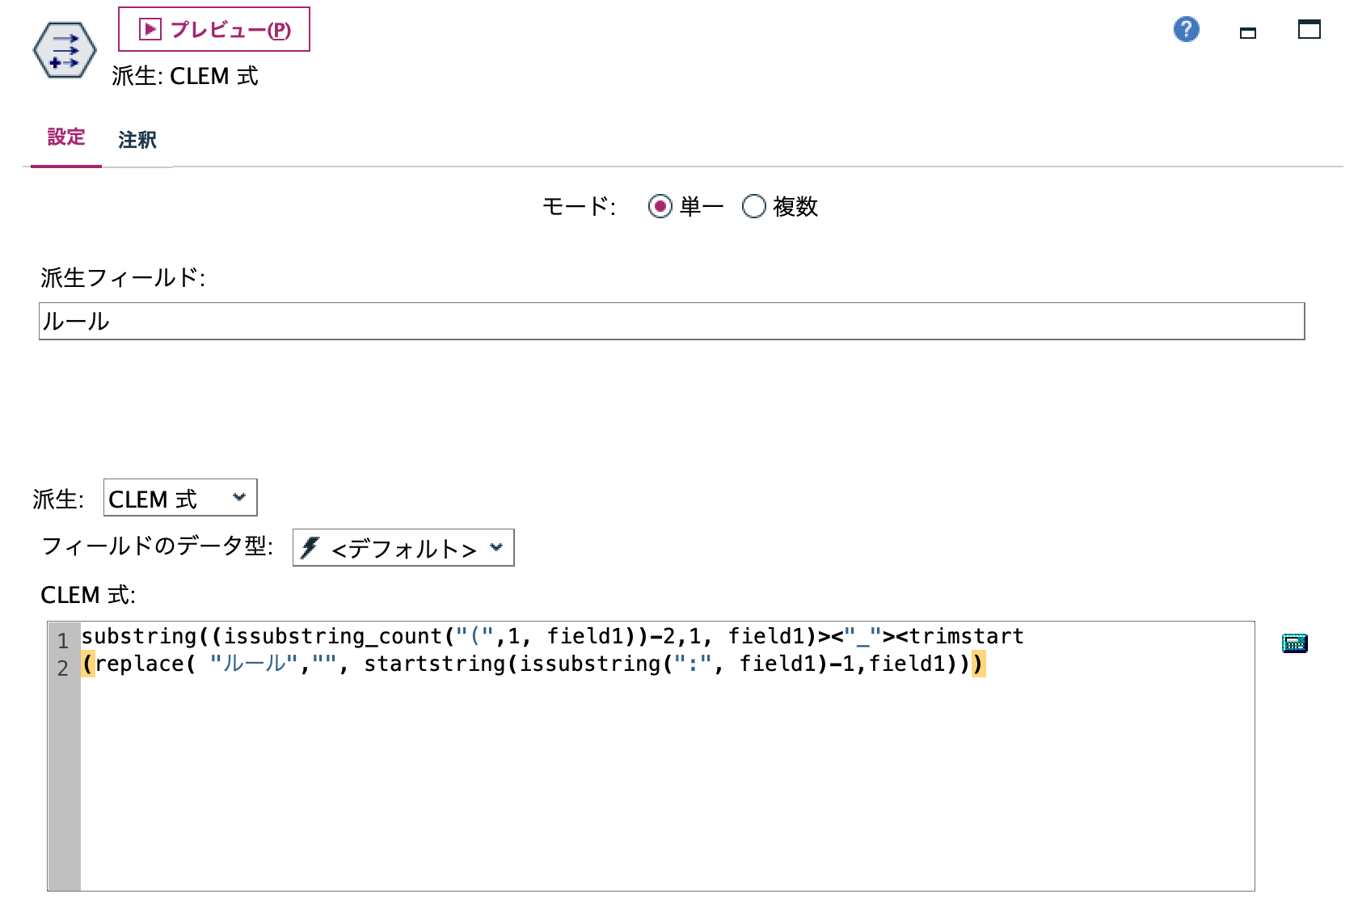1358x915 pixels.
Task: Collapse the dialog using the small window icon
Action: click(1248, 32)
